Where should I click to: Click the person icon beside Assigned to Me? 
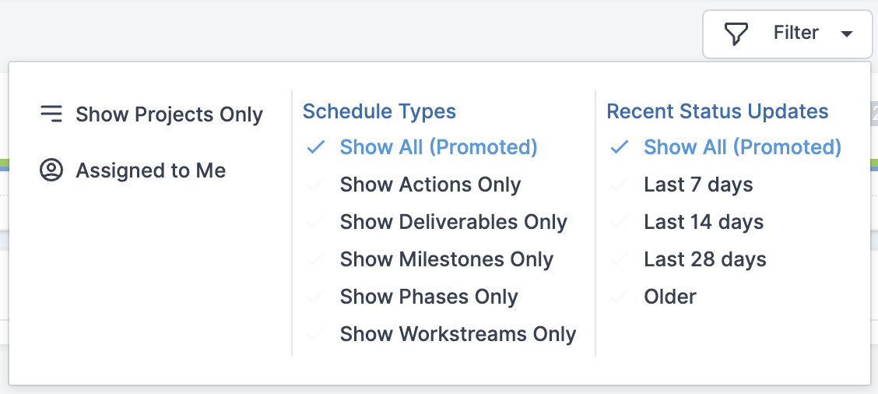point(51,170)
